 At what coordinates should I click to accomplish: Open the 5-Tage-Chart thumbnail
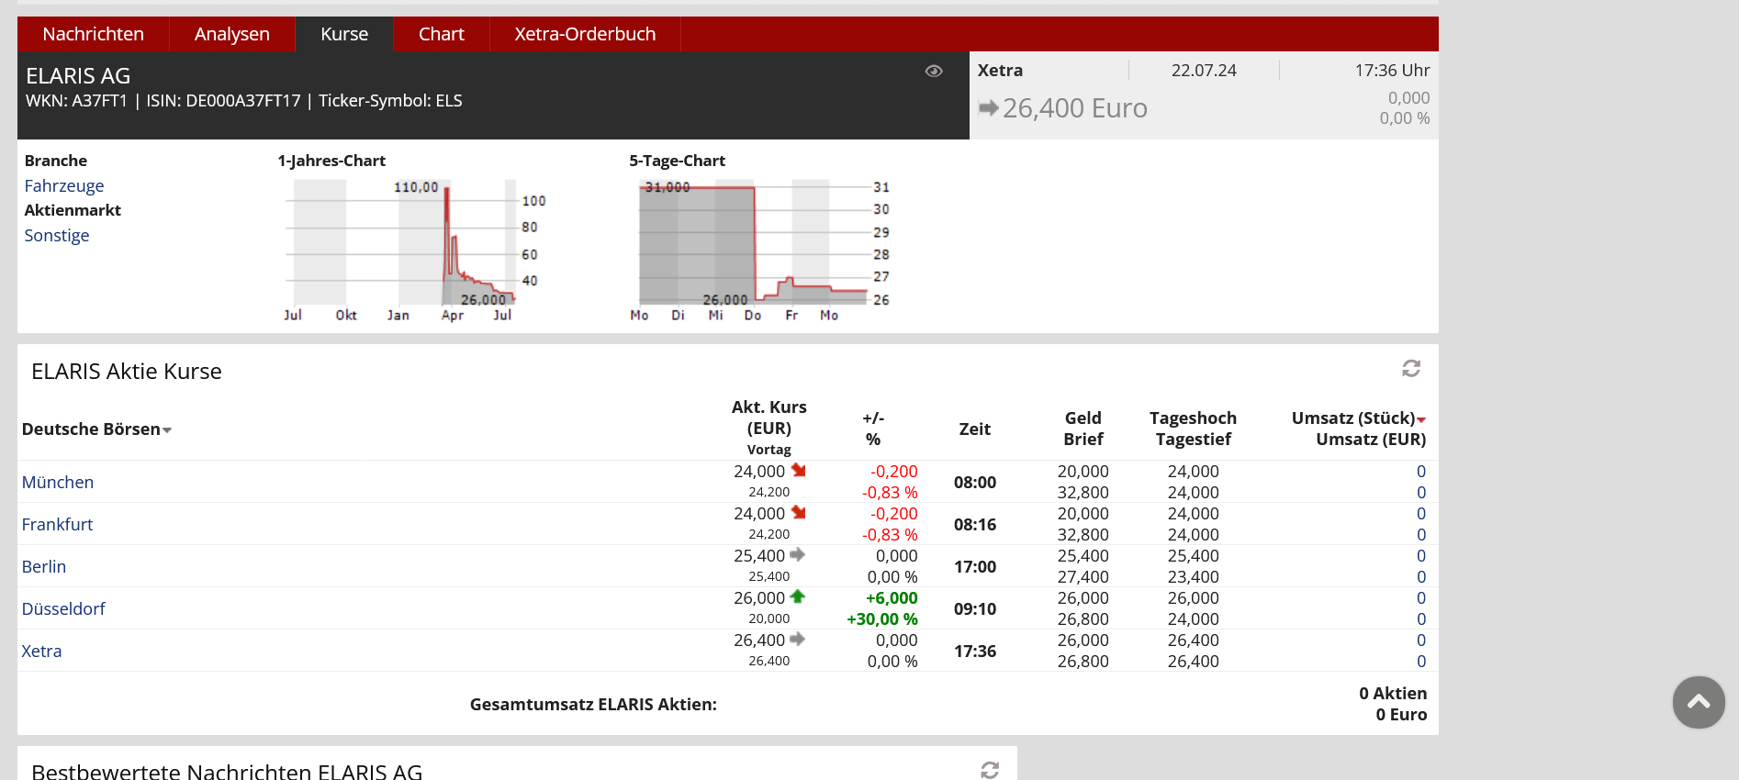coord(758,248)
